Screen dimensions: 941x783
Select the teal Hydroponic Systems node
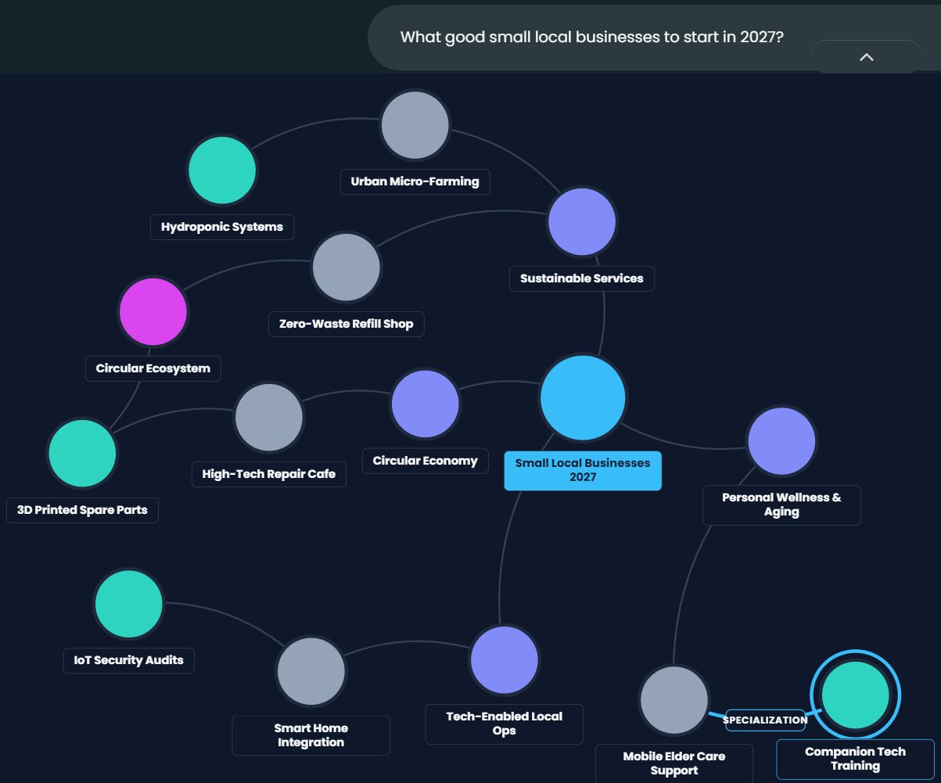point(222,171)
